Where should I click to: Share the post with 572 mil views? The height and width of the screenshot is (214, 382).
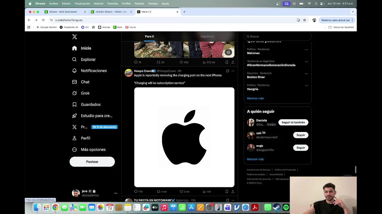pos(233,62)
